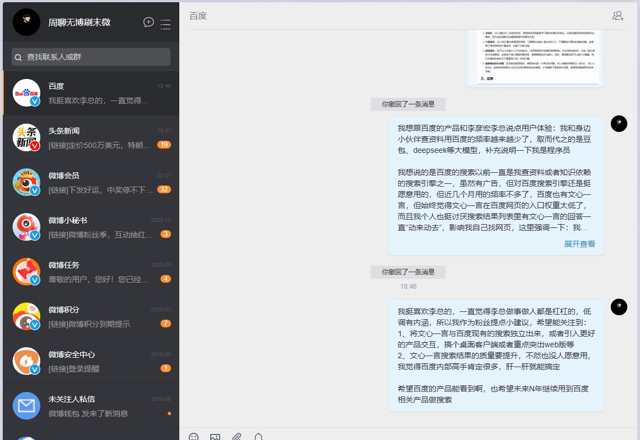Screen dimensions: 640x440
Task: Click the bell icon in the message toolbar
Action: 258,436
